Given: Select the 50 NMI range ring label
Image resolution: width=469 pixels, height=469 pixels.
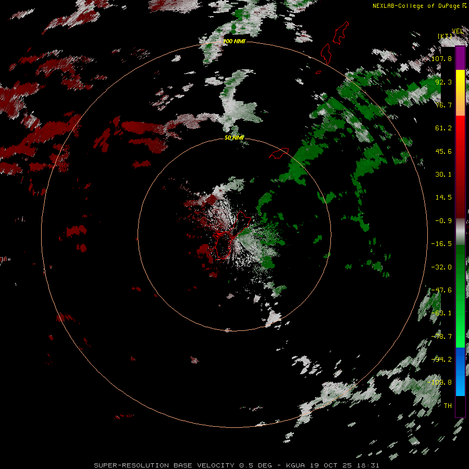Looking at the screenshot, I should point(234,138).
